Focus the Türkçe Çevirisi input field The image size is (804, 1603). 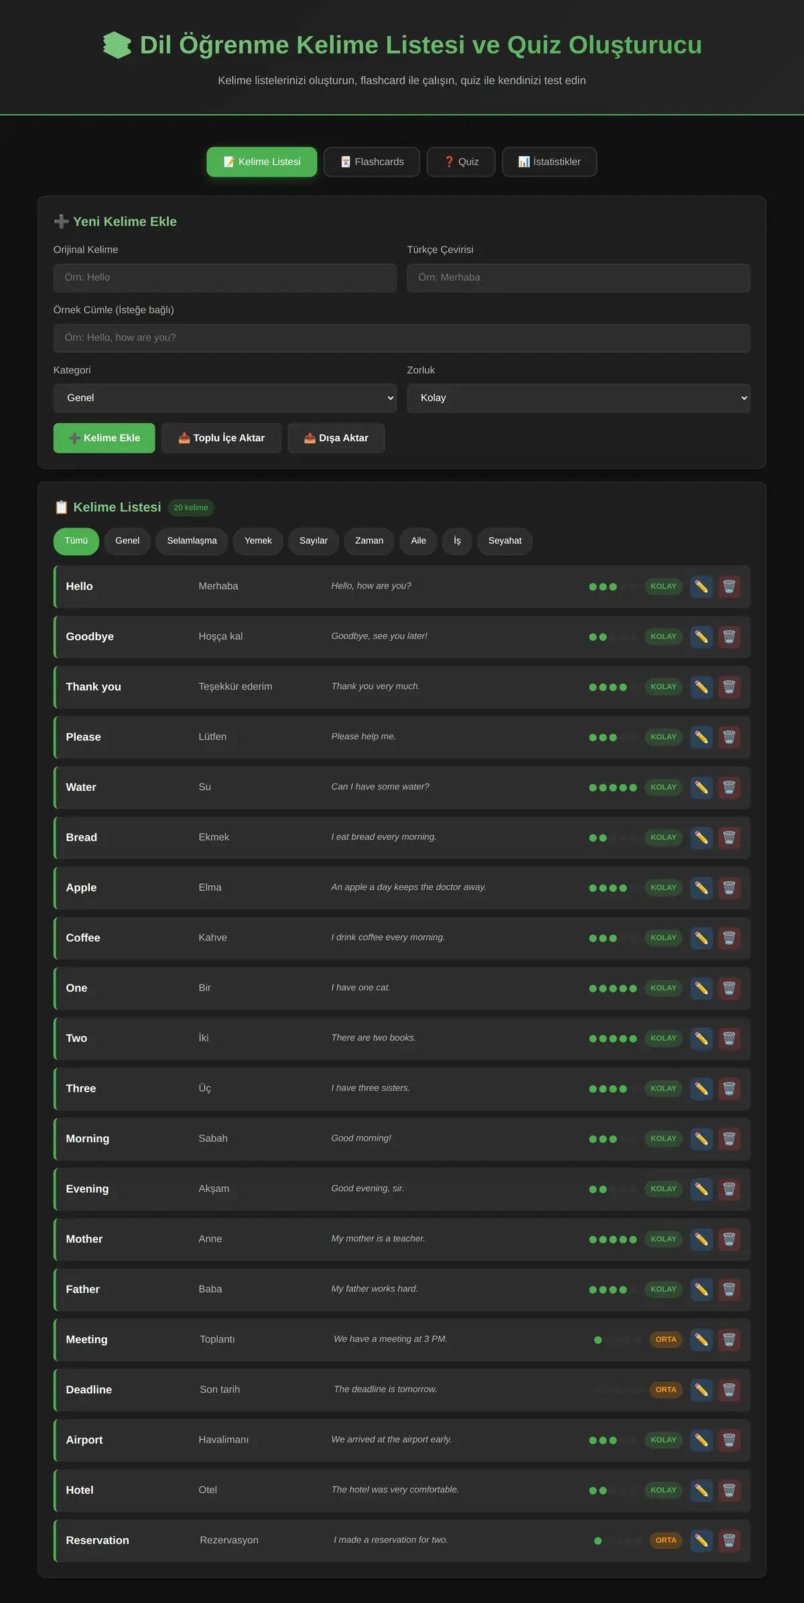(x=579, y=278)
